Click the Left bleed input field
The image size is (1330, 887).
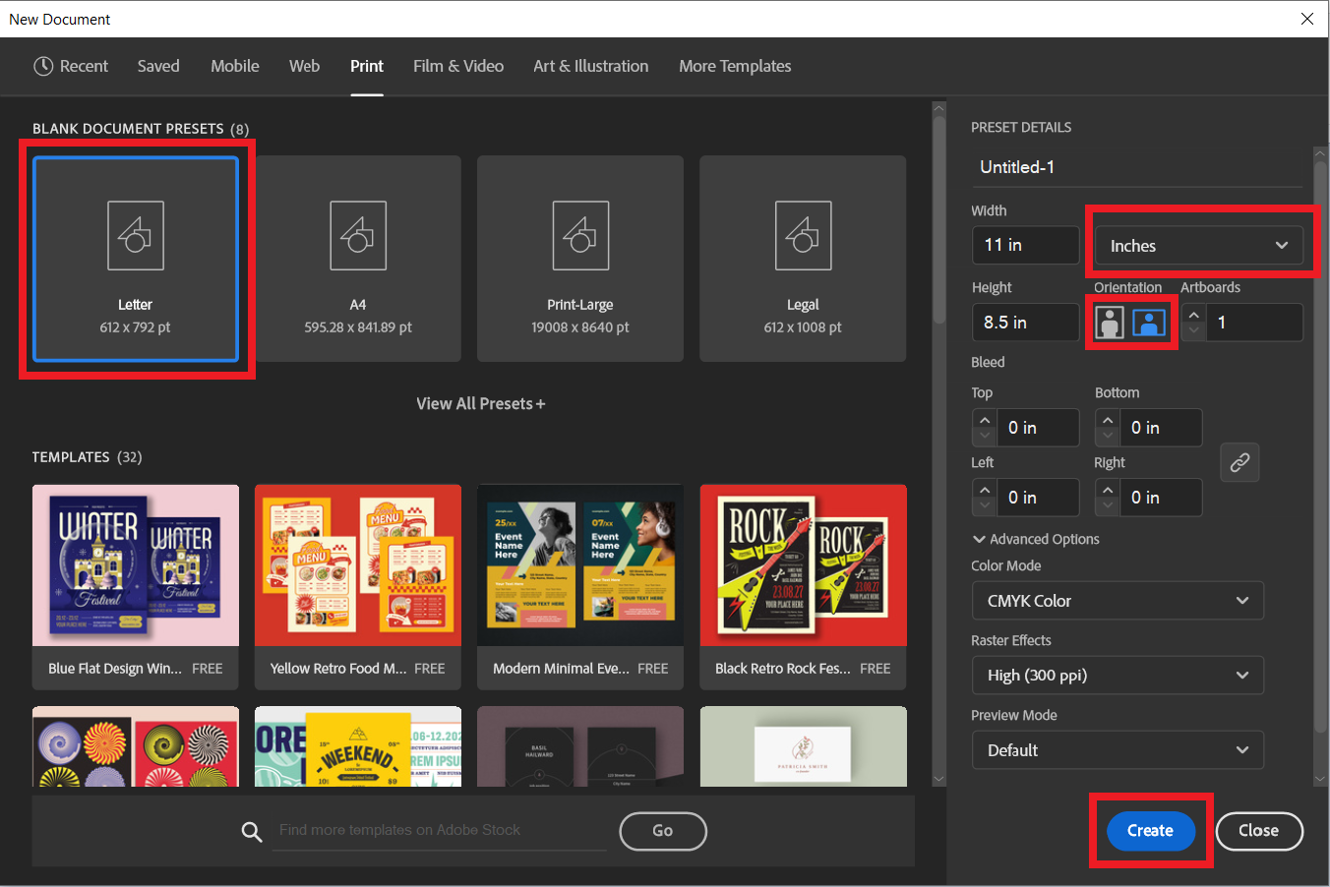1037,498
